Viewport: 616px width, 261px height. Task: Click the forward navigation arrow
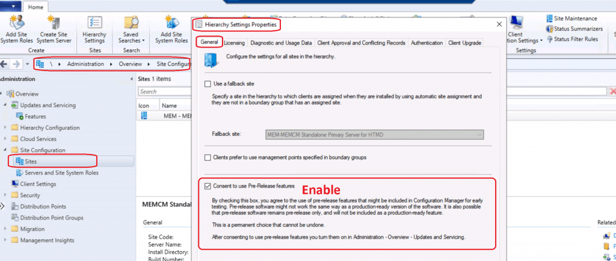coord(16,64)
